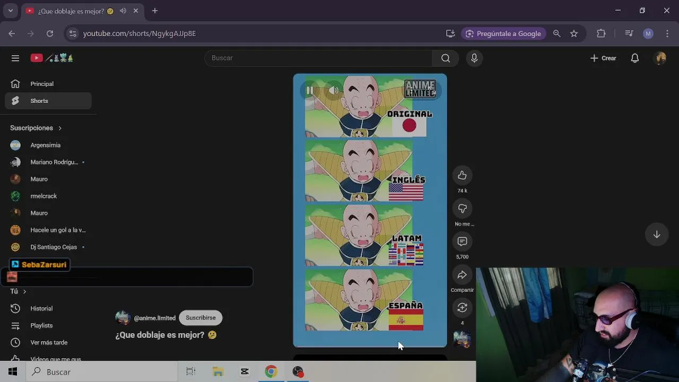Open rmelcrack subscription channel
This screenshot has width=679, height=382.
[x=48, y=196]
